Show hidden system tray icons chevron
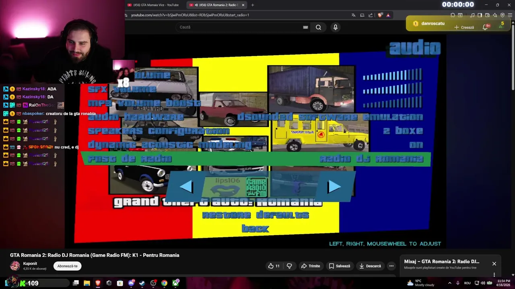The image size is (515, 289). 450,283
